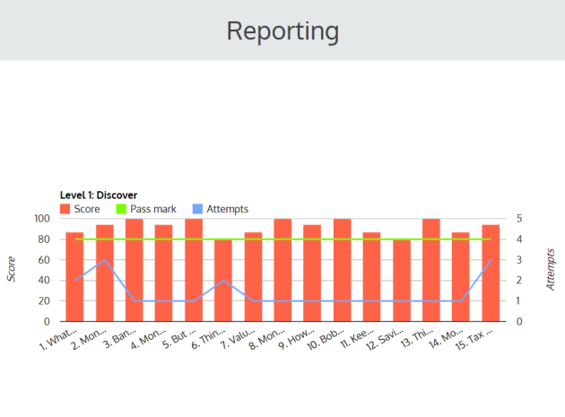
Task: Click the x-axis label 6. Thin...
Action: tap(208, 338)
